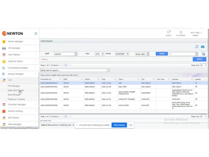Click the Newton Setting sidebar icon
Viewport: 209px width, 157px height.
4,111
